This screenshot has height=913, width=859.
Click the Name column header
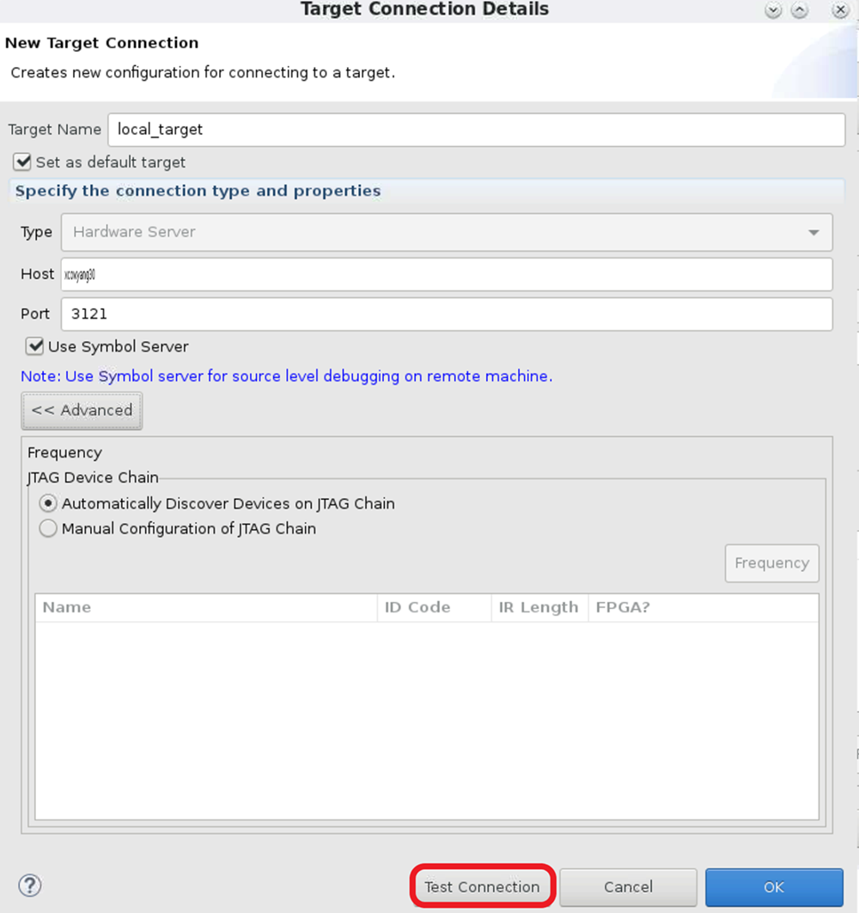(x=206, y=607)
